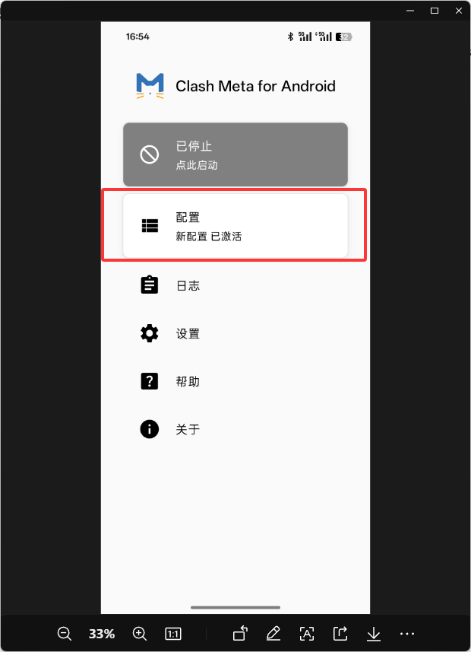
Task: Zoom out with the magnifier minus icon
Action: click(65, 634)
